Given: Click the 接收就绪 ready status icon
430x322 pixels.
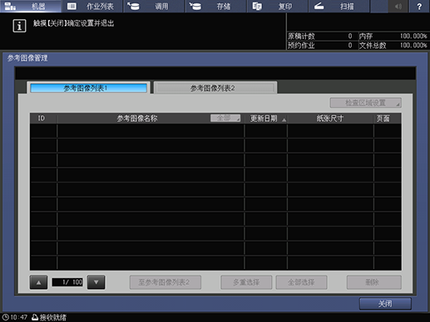Looking at the screenshot, I should pyautogui.click(x=35, y=317).
